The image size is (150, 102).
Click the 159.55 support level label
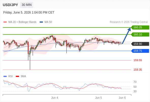(138, 60)
